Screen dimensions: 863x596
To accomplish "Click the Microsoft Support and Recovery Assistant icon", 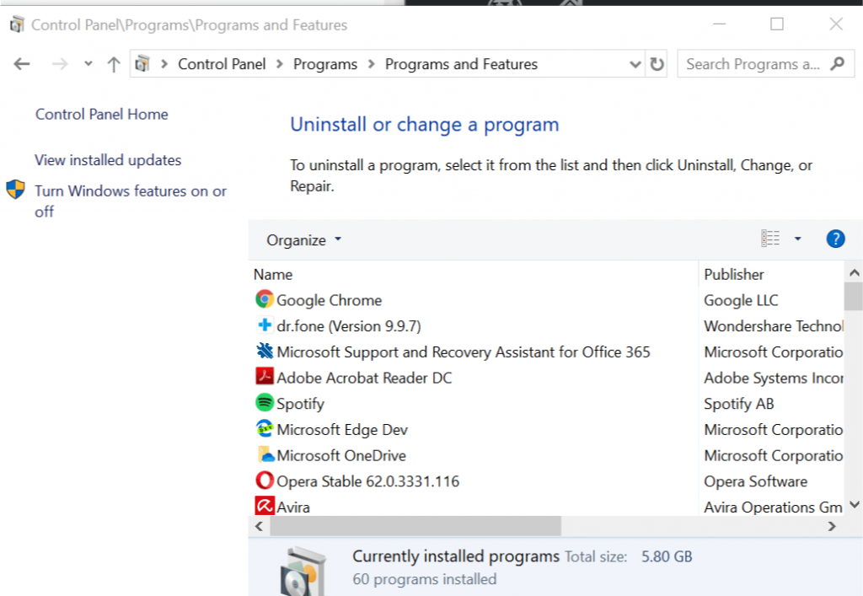I will point(265,351).
